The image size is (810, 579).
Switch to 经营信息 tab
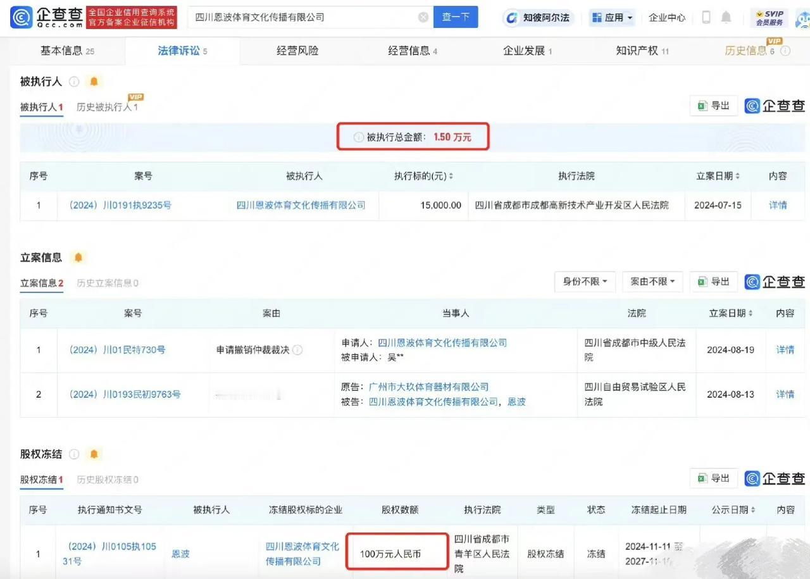coord(413,51)
